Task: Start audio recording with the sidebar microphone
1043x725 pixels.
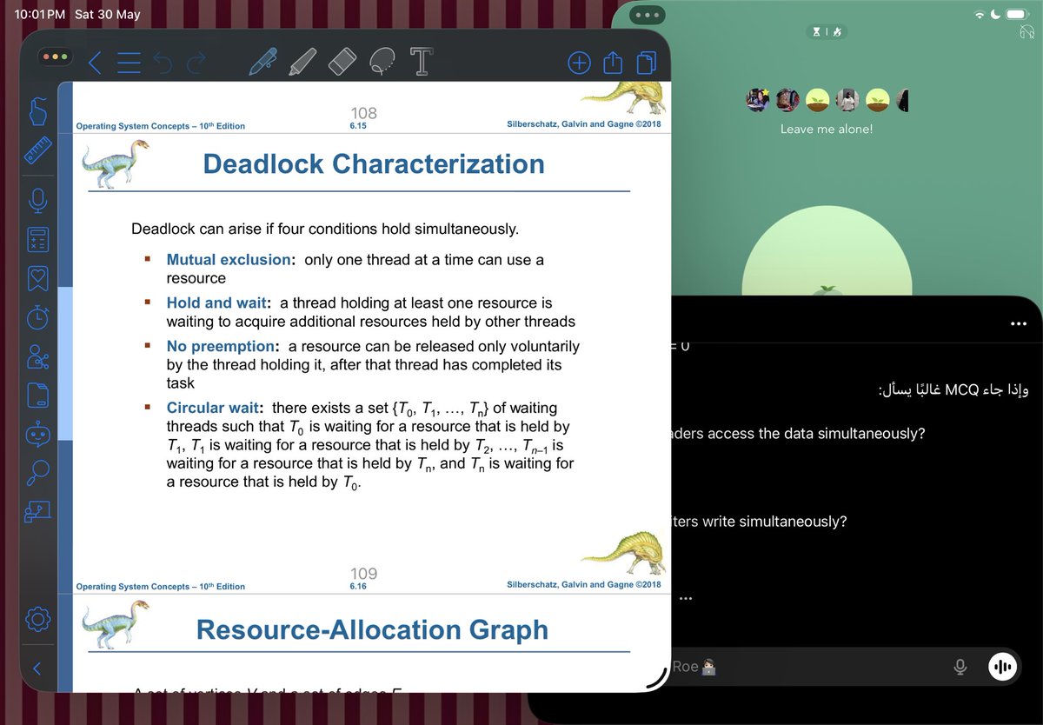Action: point(37,201)
